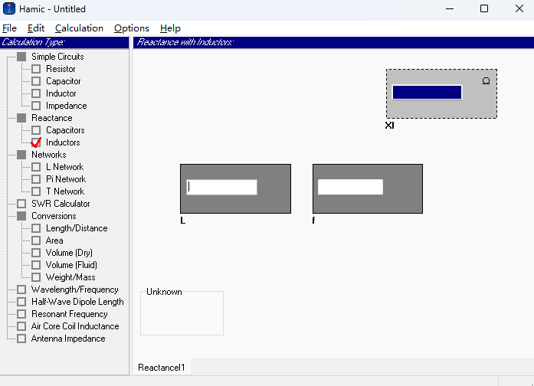The image size is (534, 386).
Task: Click the Hamic app icon in title bar
Action: click(10, 9)
